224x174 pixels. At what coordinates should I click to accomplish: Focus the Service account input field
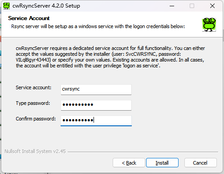click(x=96, y=90)
